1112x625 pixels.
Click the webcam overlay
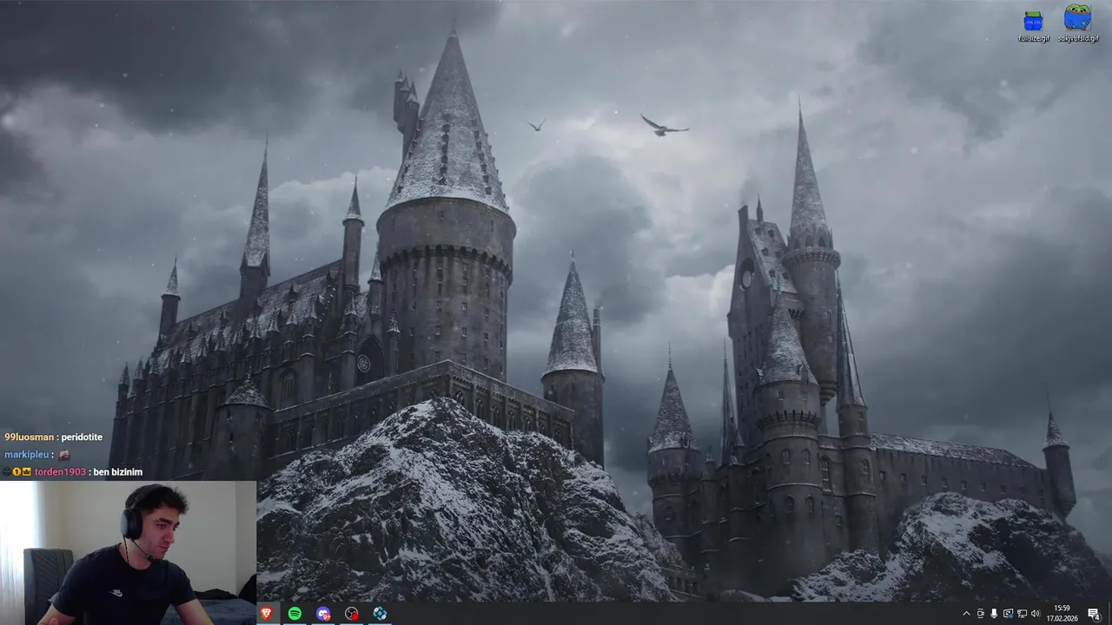click(128, 553)
